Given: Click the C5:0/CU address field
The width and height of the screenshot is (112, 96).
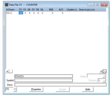Looking at the screenshot, I should tap(44, 76).
